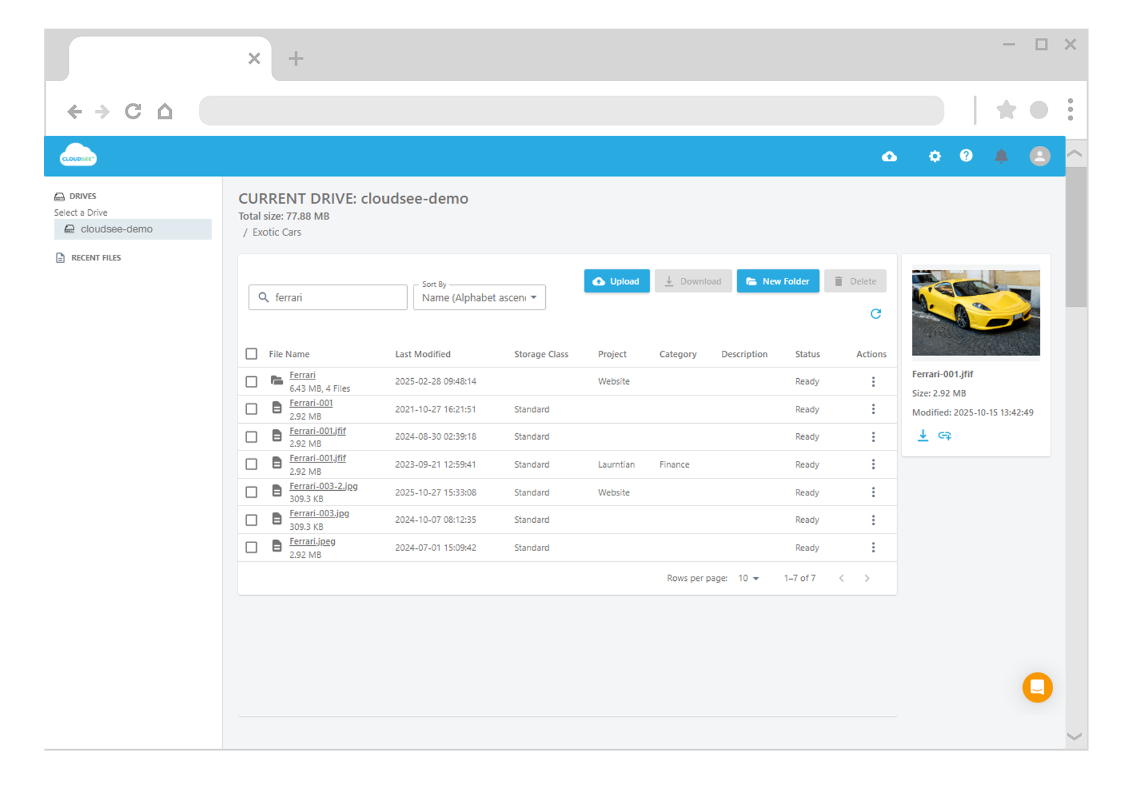This screenshot has width=1126, height=796.
Task: Open actions menu for the Laurntian project file
Action: click(873, 464)
